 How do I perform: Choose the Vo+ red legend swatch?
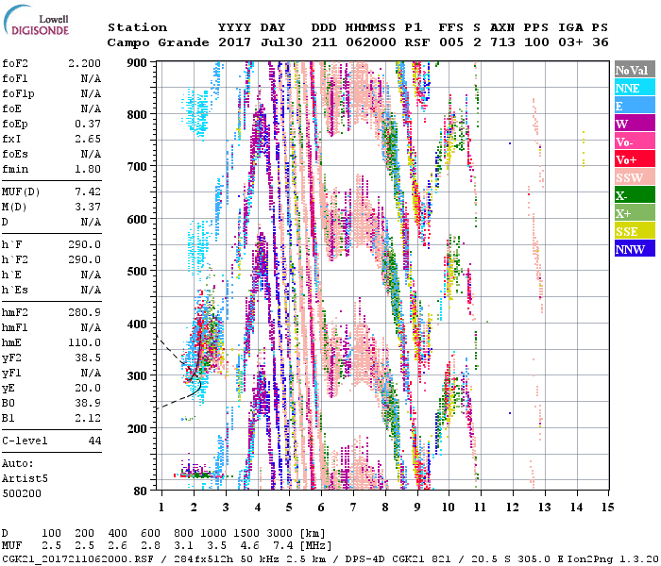point(634,159)
